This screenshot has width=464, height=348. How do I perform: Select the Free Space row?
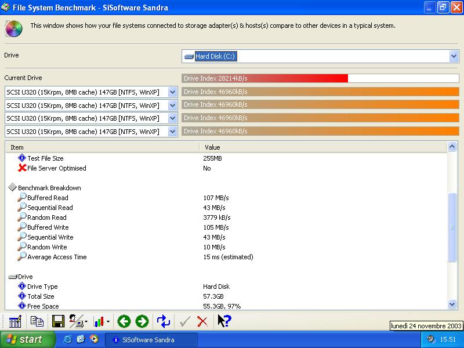click(226, 306)
